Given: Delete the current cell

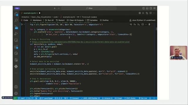Looking at the screenshot, I should (x=150, y=24).
